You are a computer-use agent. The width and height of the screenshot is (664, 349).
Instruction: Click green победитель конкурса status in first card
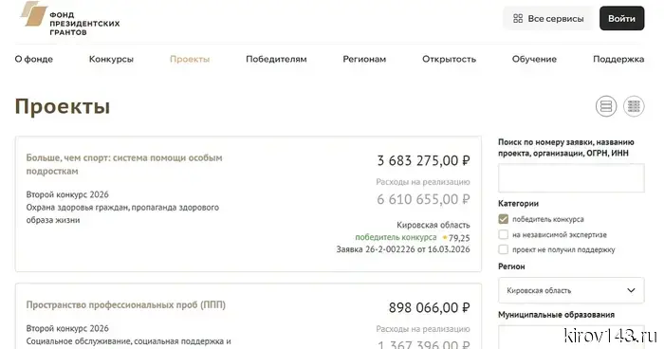[396, 238]
